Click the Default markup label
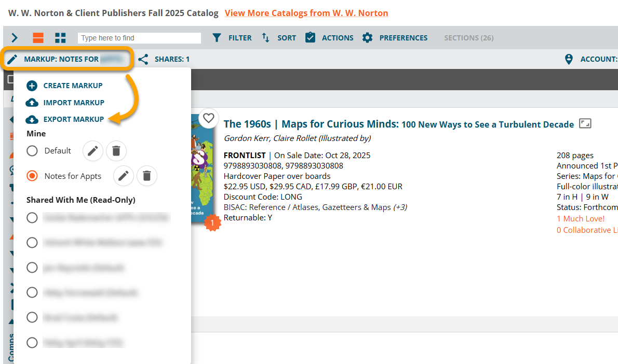This screenshot has width=618, height=364. 58,151
